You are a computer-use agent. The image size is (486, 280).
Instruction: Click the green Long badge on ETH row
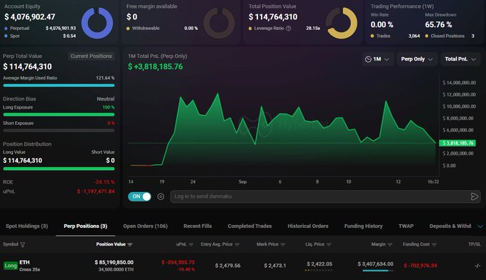pos(11,266)
